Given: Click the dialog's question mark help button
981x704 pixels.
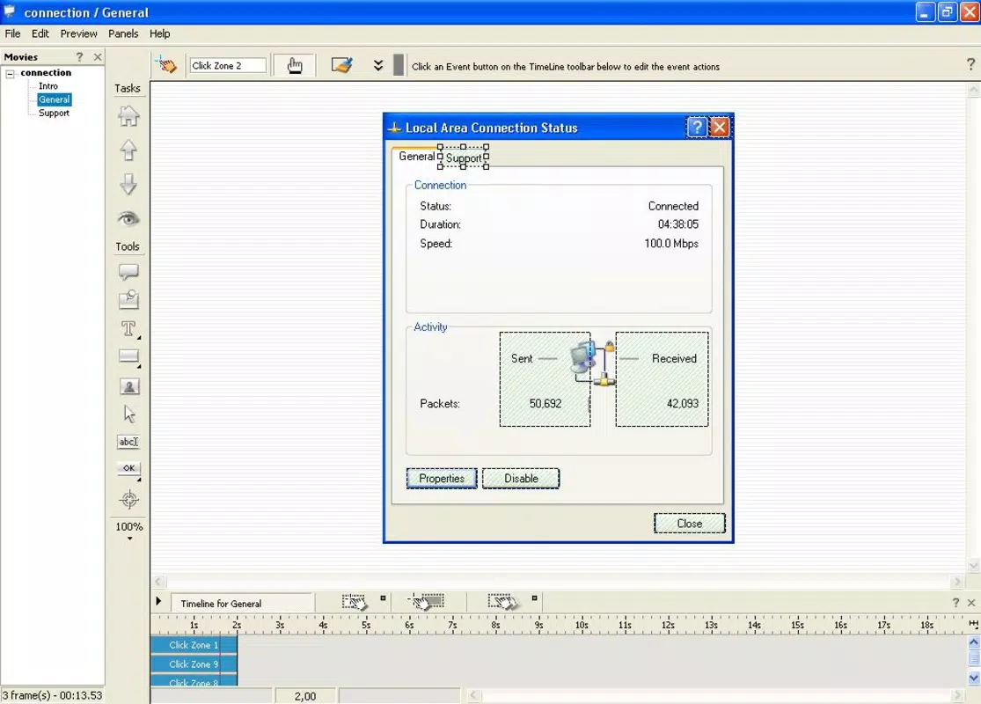Looking at the screenshot, I should (696, 128).
